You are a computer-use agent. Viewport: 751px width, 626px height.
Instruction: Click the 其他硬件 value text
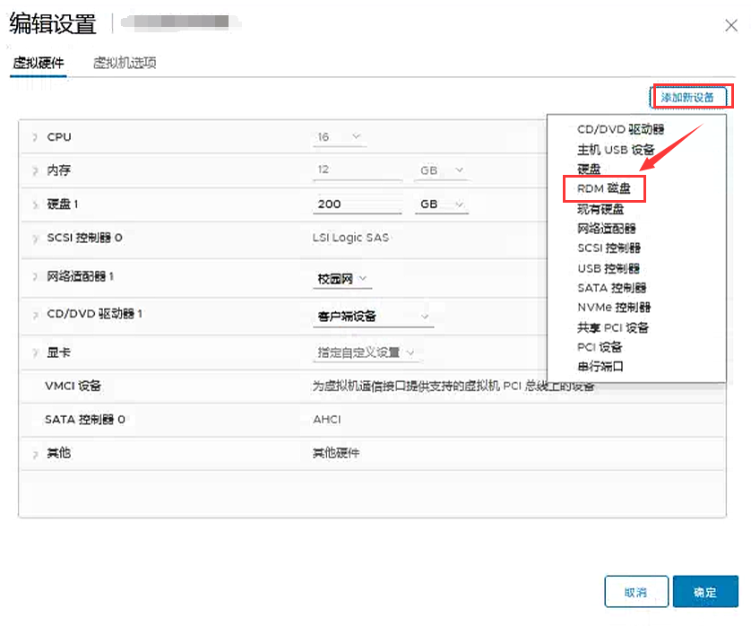click(x=336, y=453)
